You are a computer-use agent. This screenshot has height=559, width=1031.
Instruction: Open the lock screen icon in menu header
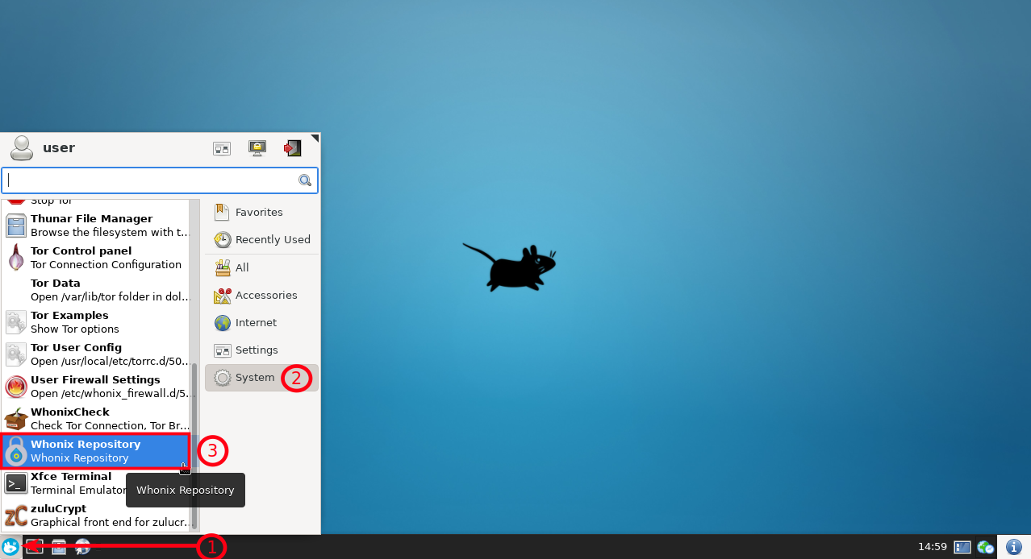257,148
